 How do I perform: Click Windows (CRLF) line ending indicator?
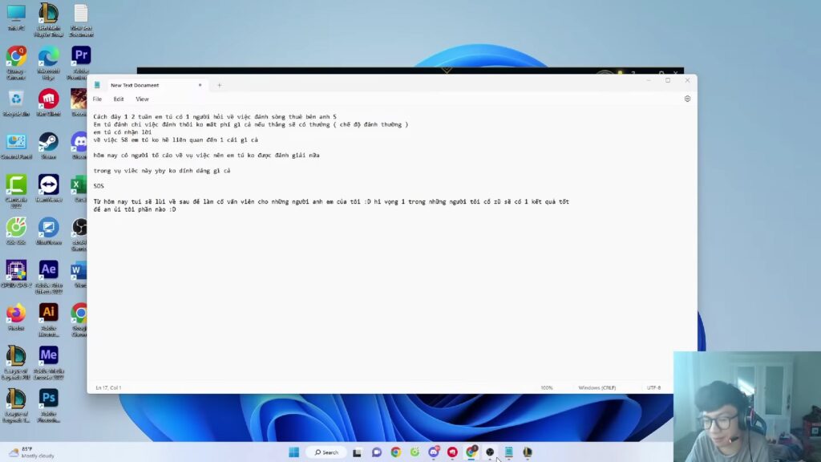[x=597, y=387]
